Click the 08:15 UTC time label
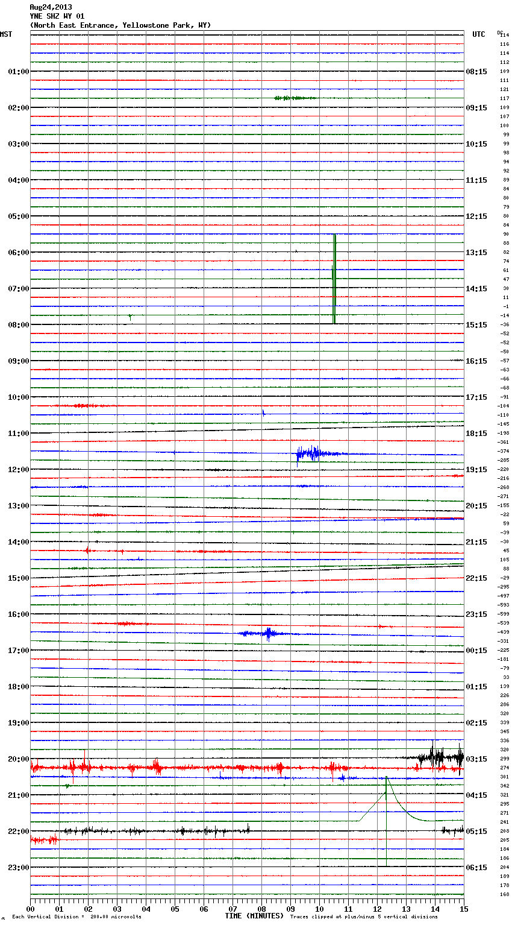Screen dimensions: 512x925 (x=476, y=72)
